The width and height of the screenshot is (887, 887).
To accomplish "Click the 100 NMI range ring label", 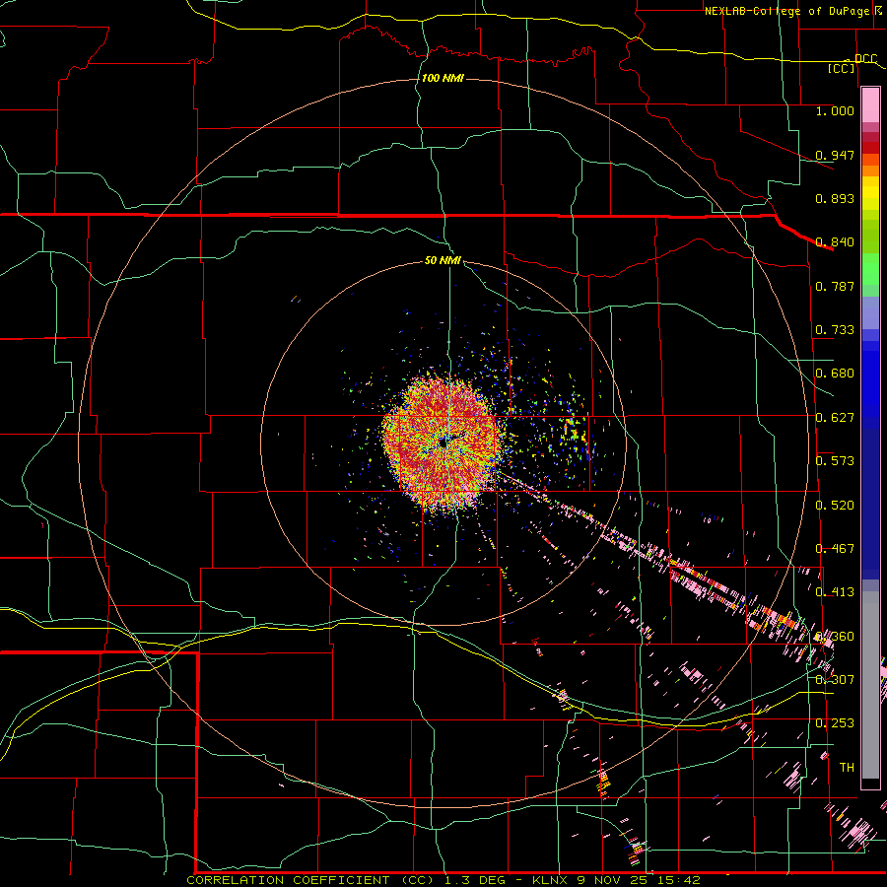I will (x=443, y=78).
